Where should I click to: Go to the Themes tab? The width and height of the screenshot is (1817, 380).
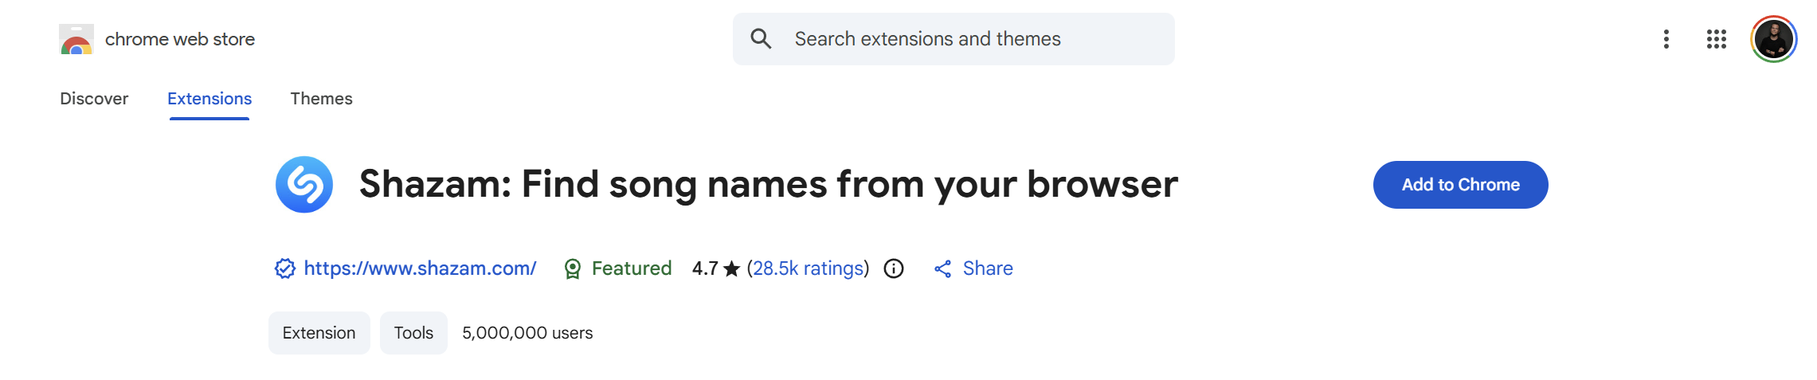pyautogui.click(x=321, y=99)
